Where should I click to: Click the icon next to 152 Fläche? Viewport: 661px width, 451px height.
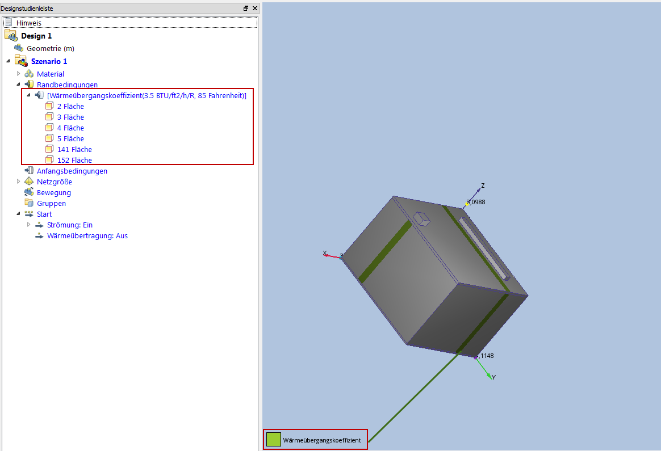tap(49, 160)
